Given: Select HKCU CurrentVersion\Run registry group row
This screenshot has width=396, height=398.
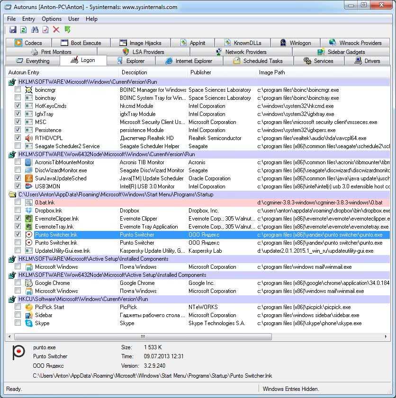Looking at the screenshot, I should coord(83,299).
